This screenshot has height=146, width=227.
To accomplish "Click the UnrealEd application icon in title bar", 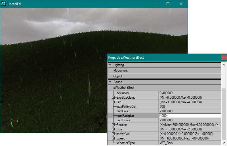I will pos(4,4).
